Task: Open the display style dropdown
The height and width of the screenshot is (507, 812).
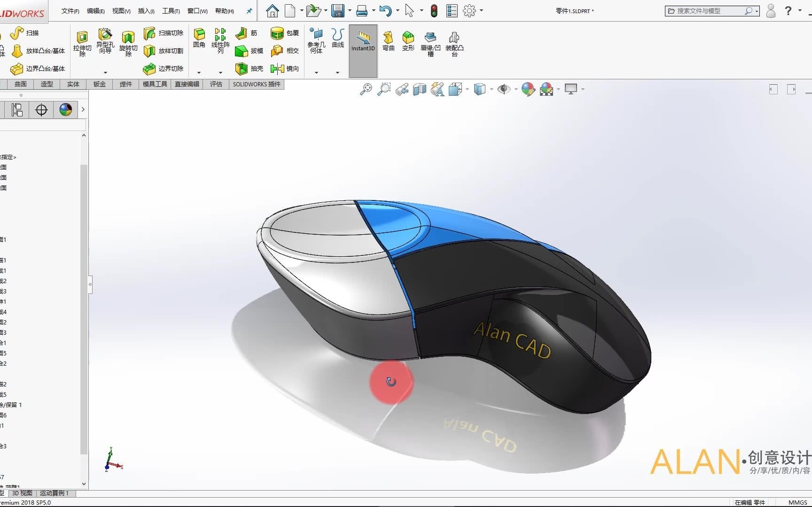Action: [x=480, y=89]
